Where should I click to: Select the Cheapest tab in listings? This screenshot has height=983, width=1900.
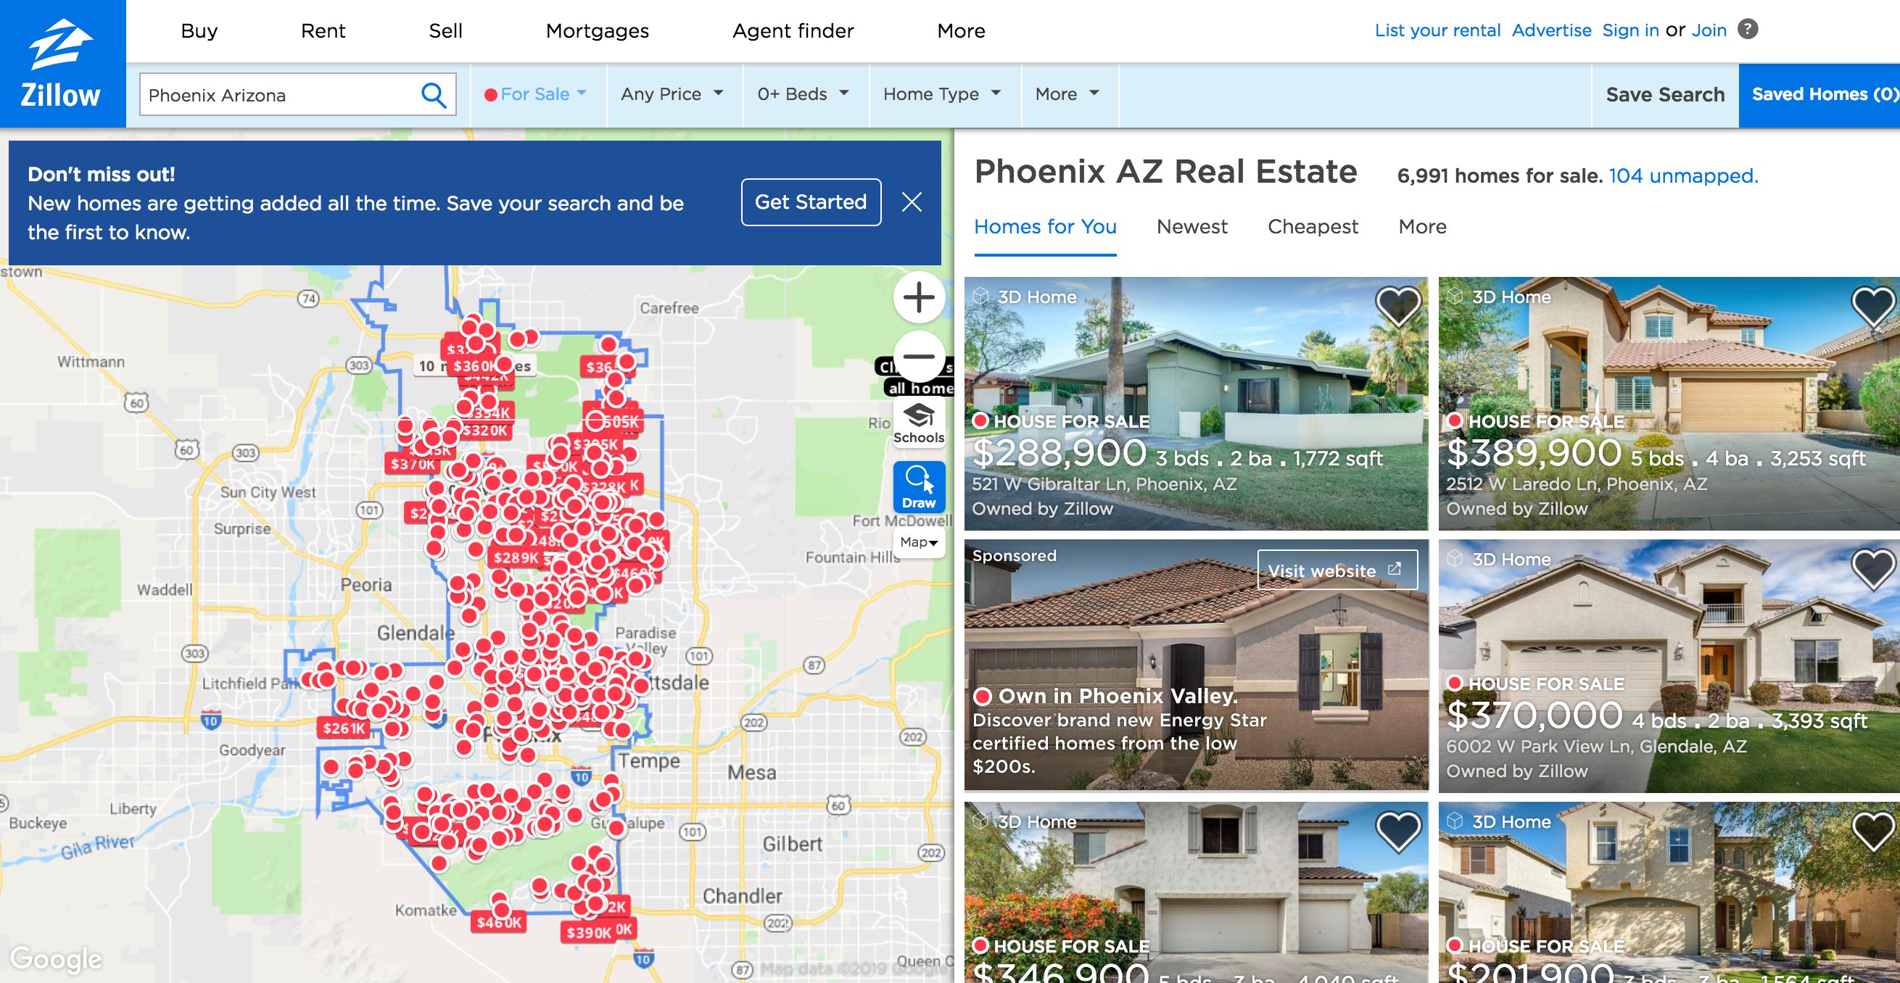pyautogui.click(x=1313, y=225)
